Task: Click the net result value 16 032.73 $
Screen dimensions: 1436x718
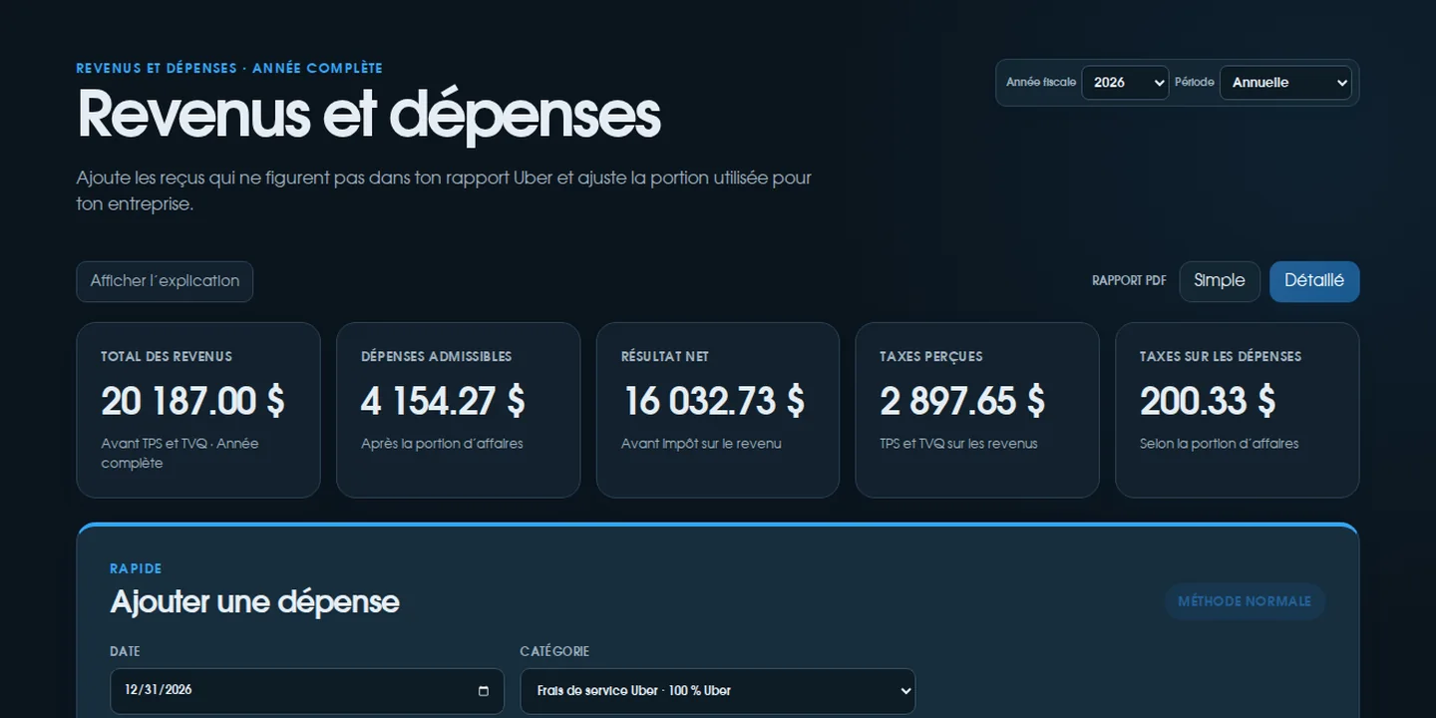Action: pyautogui.click(x=713, y=401)
